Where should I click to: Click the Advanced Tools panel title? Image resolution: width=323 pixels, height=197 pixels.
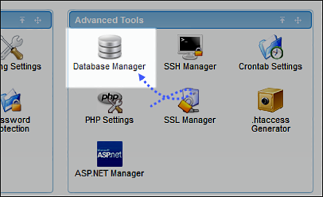coord(109,20)
